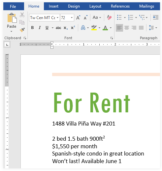Expand bullet library arrow

[x=125, y=17]
